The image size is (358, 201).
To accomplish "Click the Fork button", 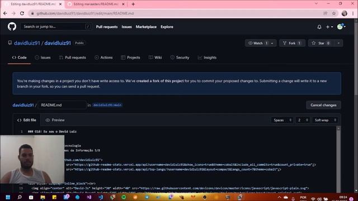I will click(292, 43).
